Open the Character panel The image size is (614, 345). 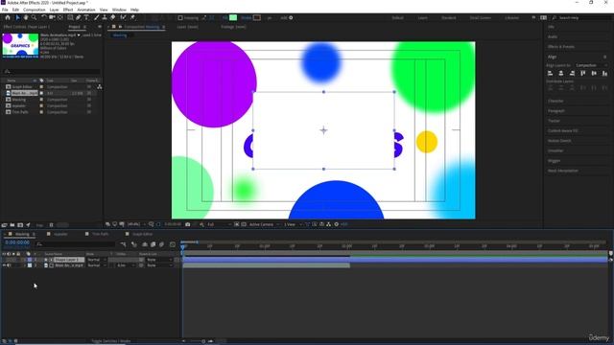tap(555, 101)
